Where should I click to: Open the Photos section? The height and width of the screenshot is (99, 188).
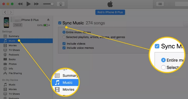(x=26, y=64)
